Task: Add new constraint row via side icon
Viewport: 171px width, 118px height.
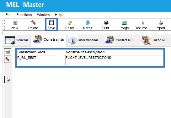Action: pyautogui.click(x=8, y=52)
